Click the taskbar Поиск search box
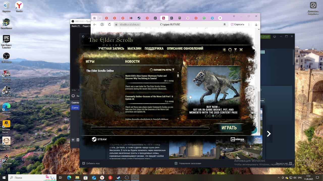The image size is (323, 181). [32, 178]
